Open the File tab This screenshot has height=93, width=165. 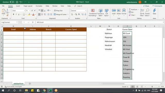pyautogui.click(x=3, y=6)
